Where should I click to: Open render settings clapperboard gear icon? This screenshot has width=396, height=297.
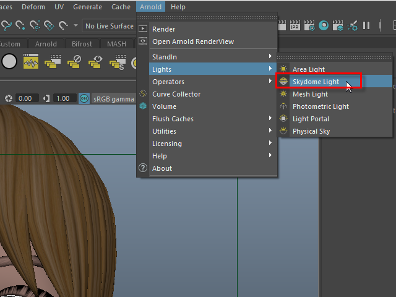(310, 25)
